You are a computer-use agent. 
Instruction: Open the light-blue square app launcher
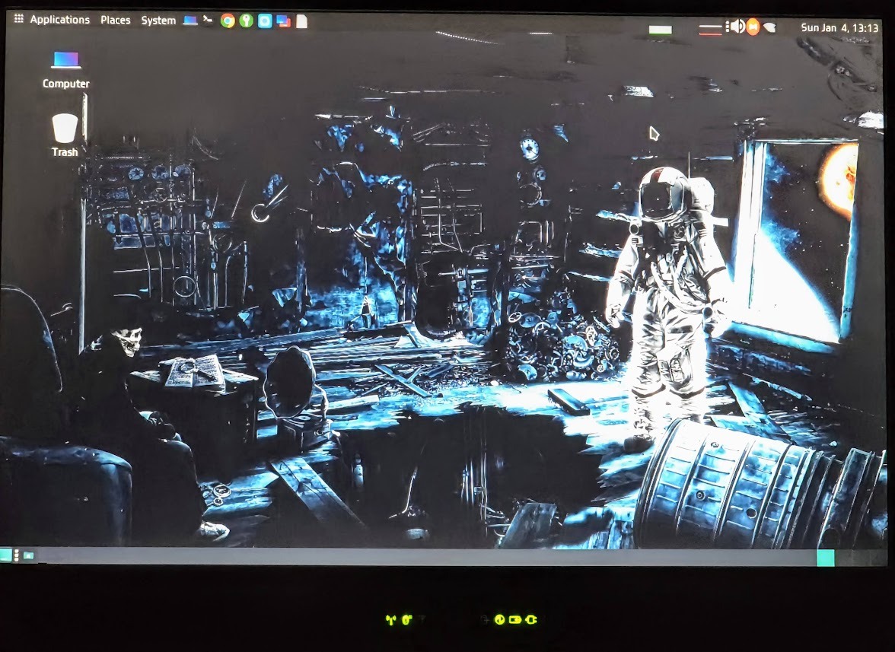pyautogui.click(x=265, y=21)
